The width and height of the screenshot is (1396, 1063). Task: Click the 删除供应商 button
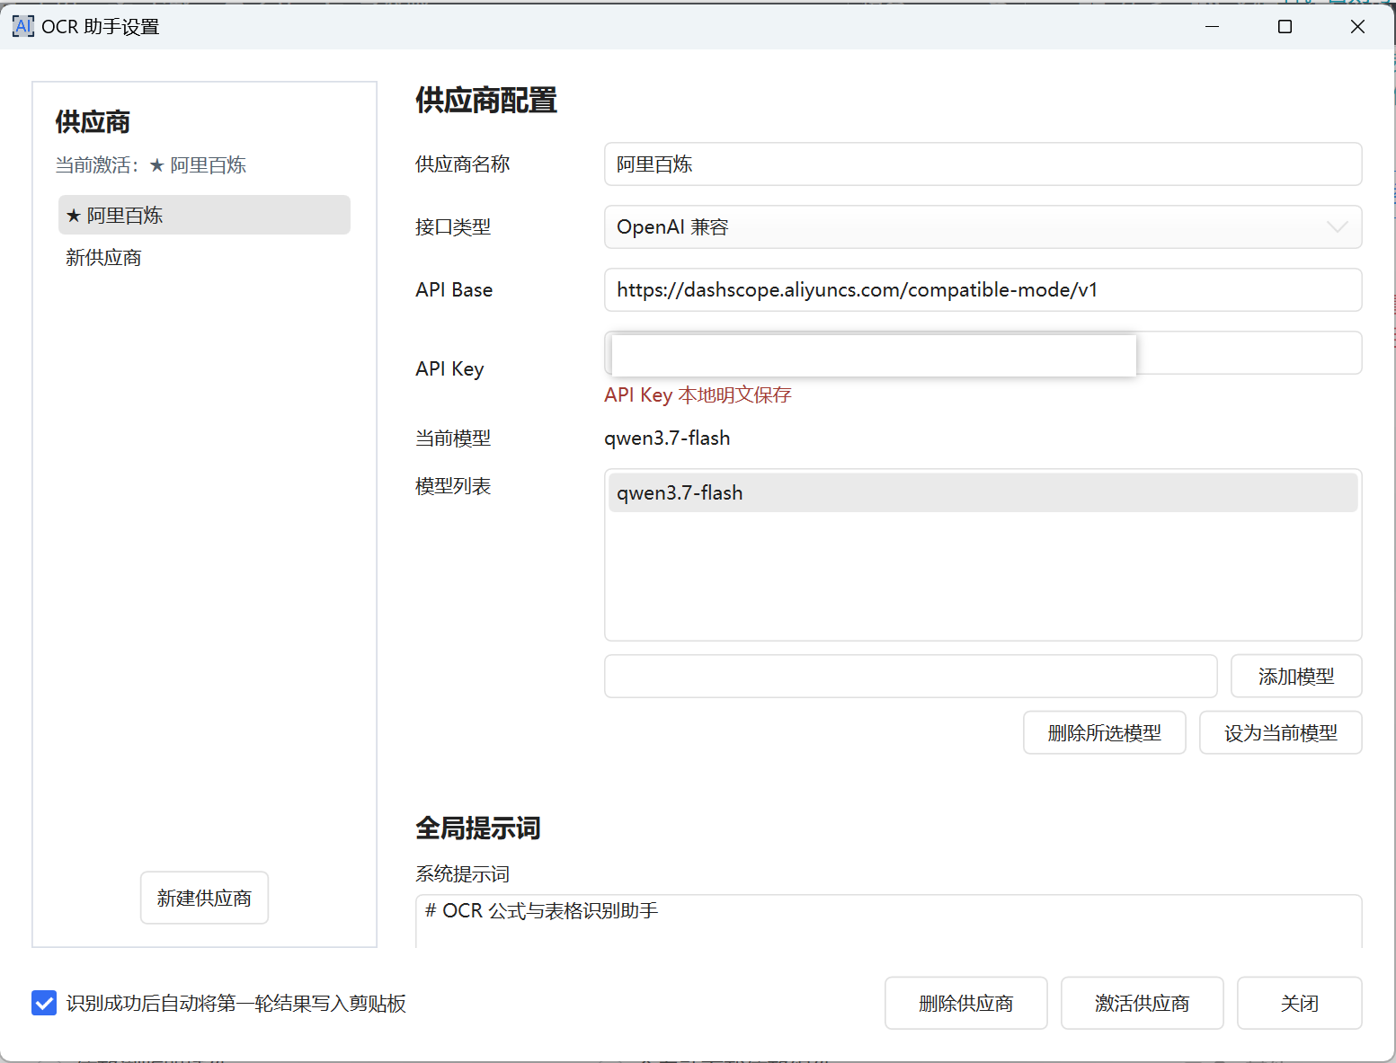point(965,1003)
